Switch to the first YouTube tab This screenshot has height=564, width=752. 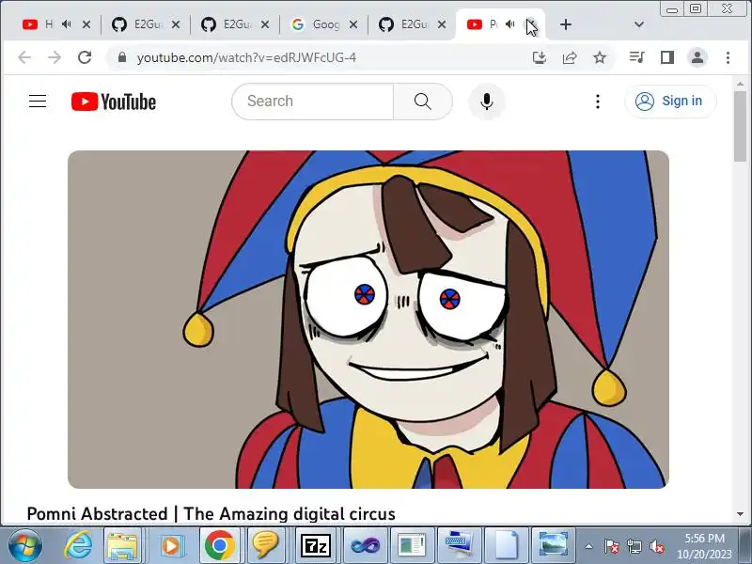(39, 24)
